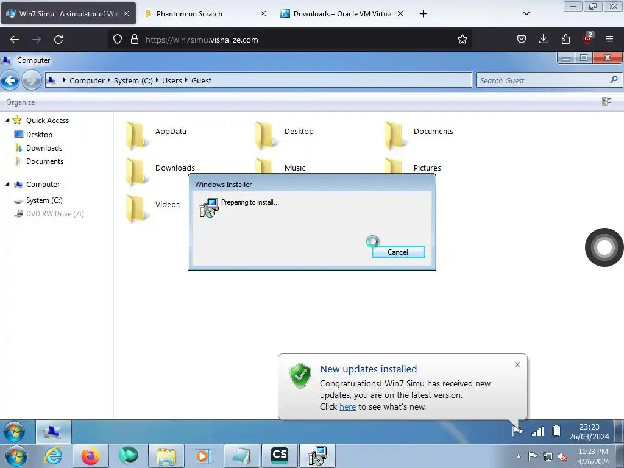The width and height of the screenshot is (624, 468).
Task: List all tabs with the chevron
Action: 526,13
